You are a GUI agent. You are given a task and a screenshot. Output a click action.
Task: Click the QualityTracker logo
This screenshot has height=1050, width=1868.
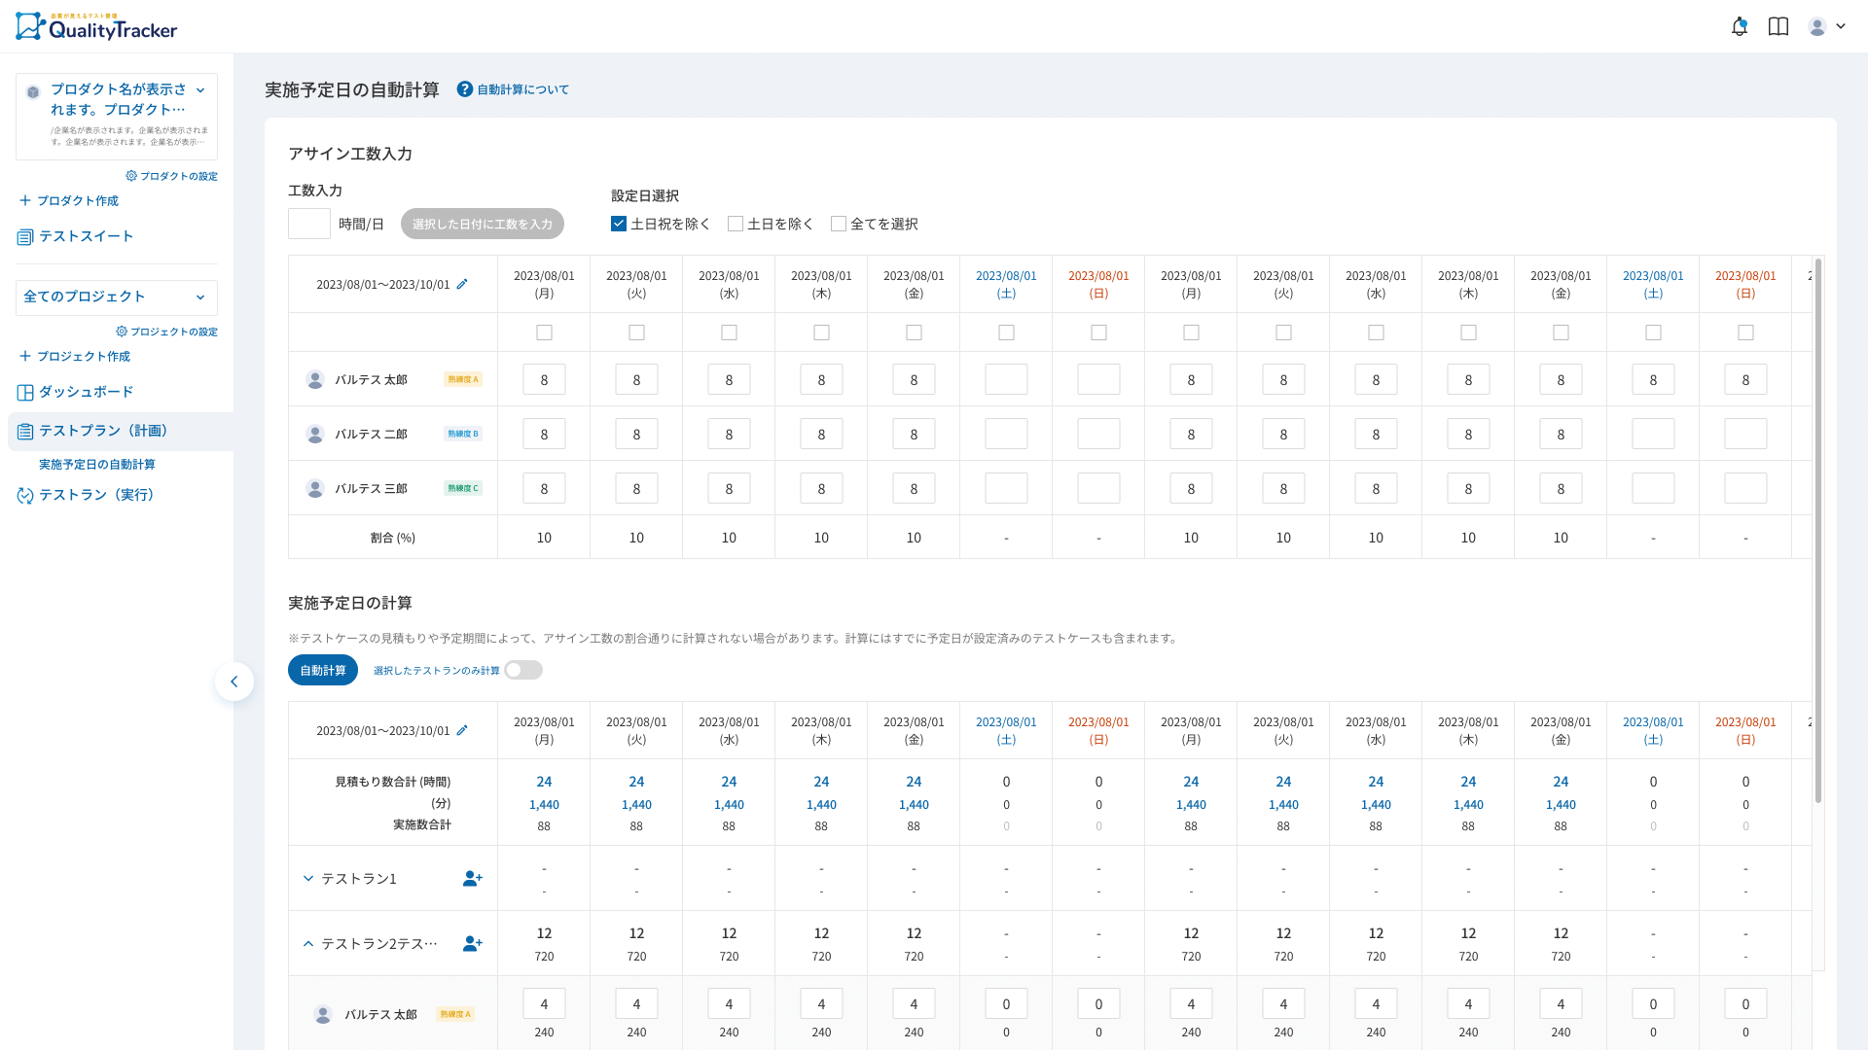[96, 26]
